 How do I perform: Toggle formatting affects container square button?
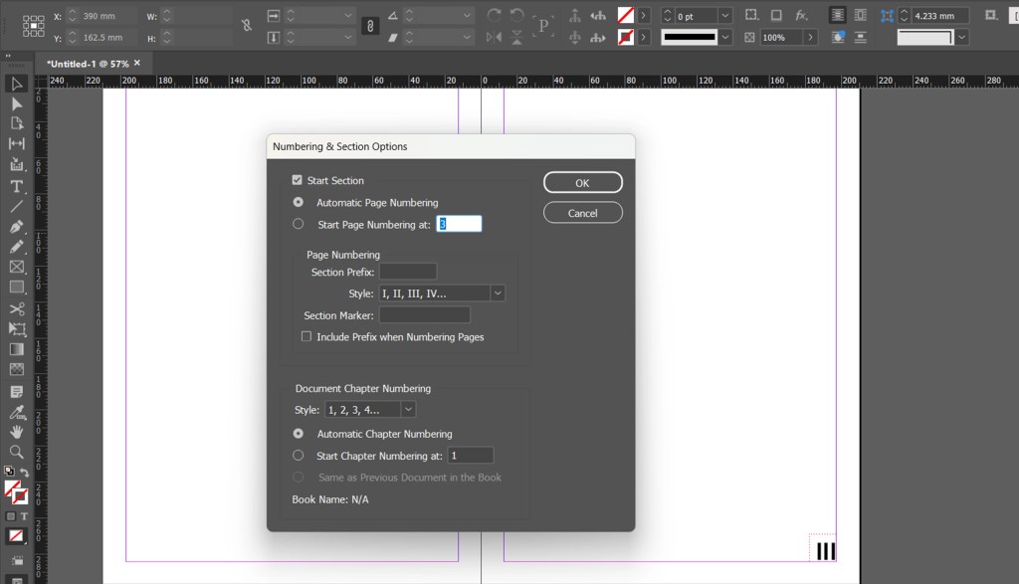[10, 516]
